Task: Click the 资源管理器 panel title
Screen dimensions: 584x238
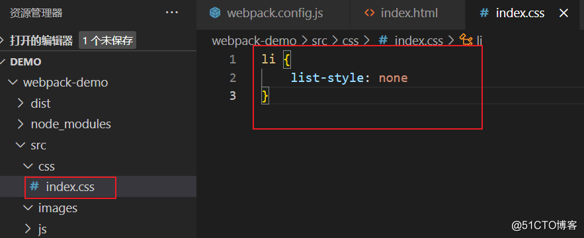Action: pyautogui.click(x=36, y=13)
